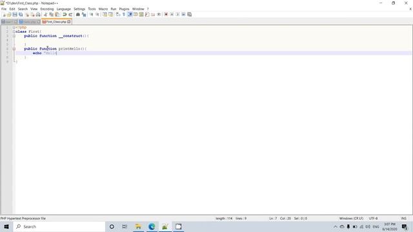Open User Defined Language dialog icon
This screenshot has height=232, width=413.
136,14
